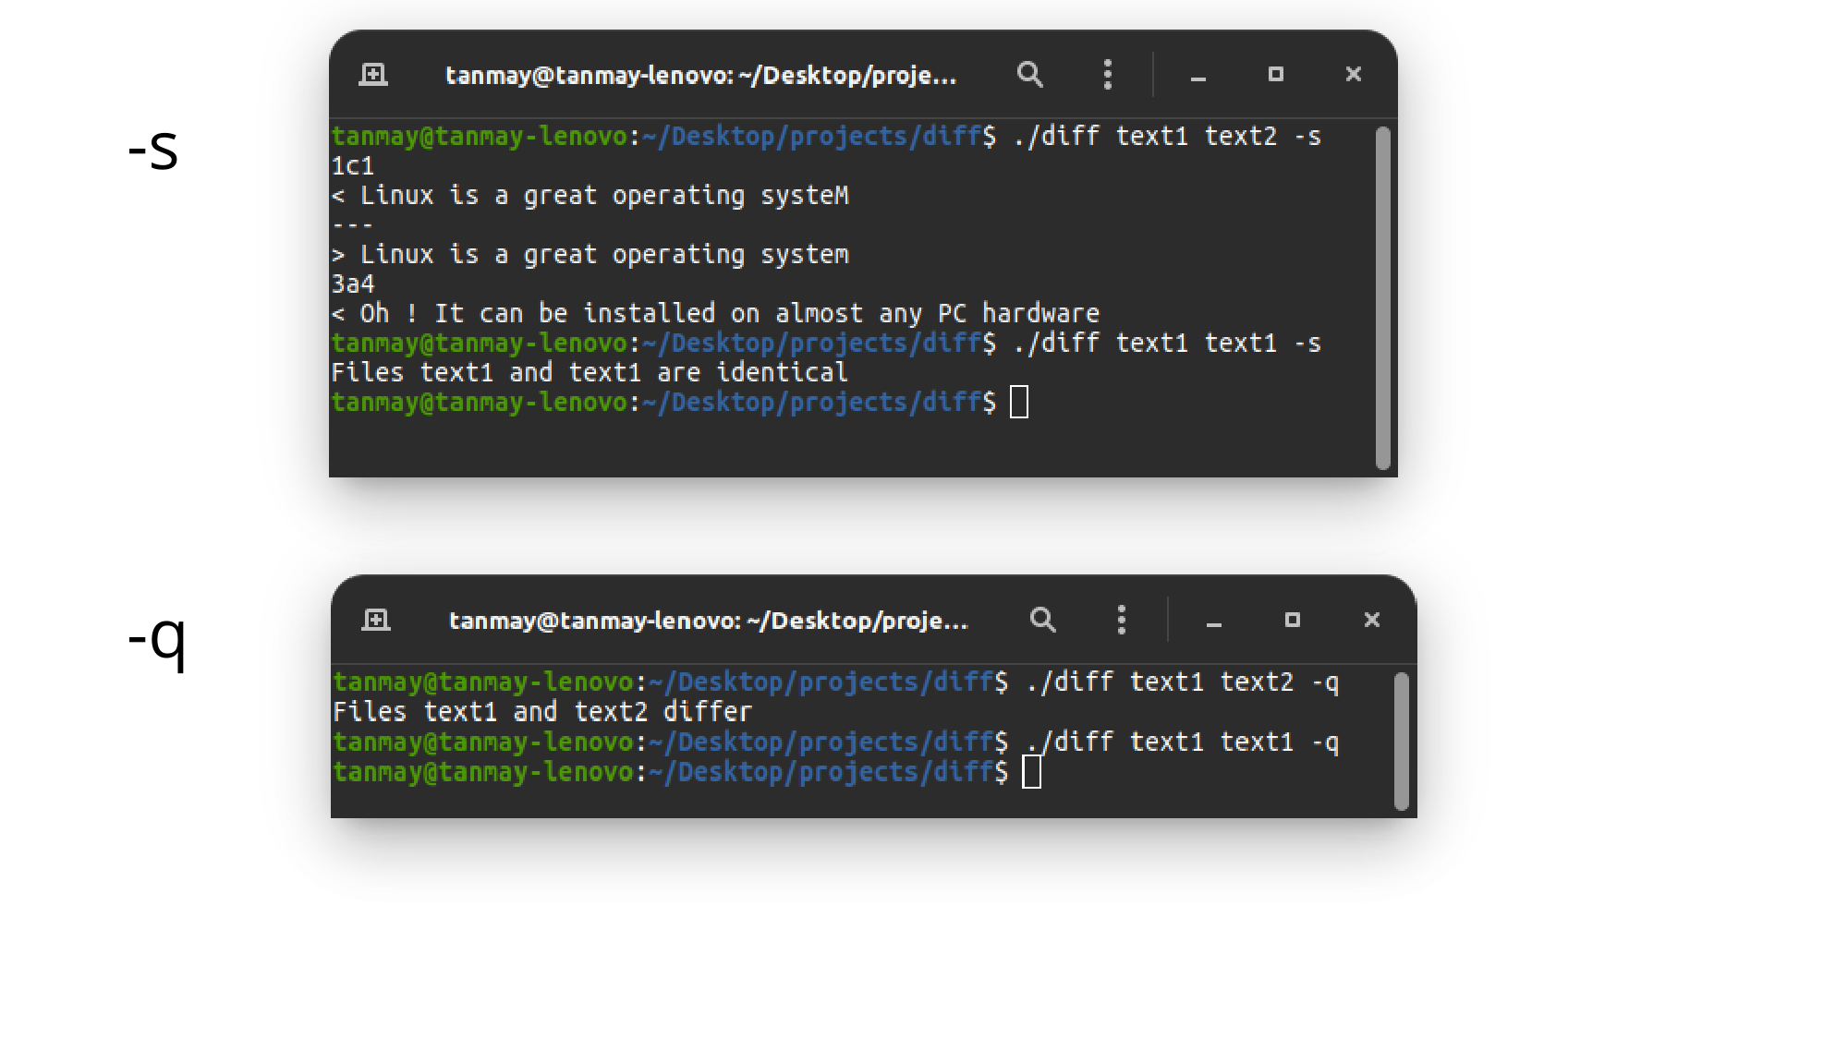Maximize the bottom terminal window
This screenshot has width=1848, height=1038.
coord(1292,620)
